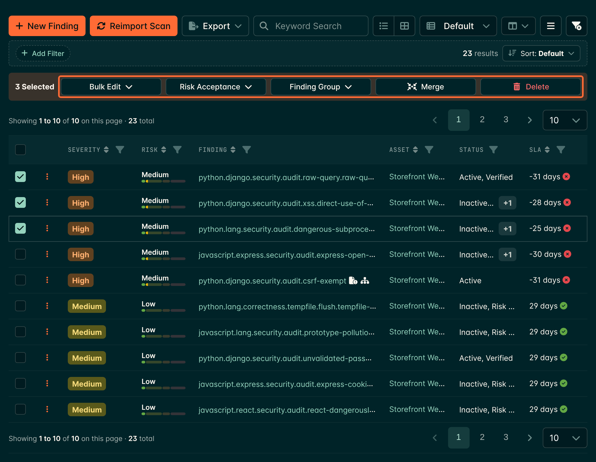596x462 pixels.
Task: Click the Finding column filter icon
Action: click(246, 149)
